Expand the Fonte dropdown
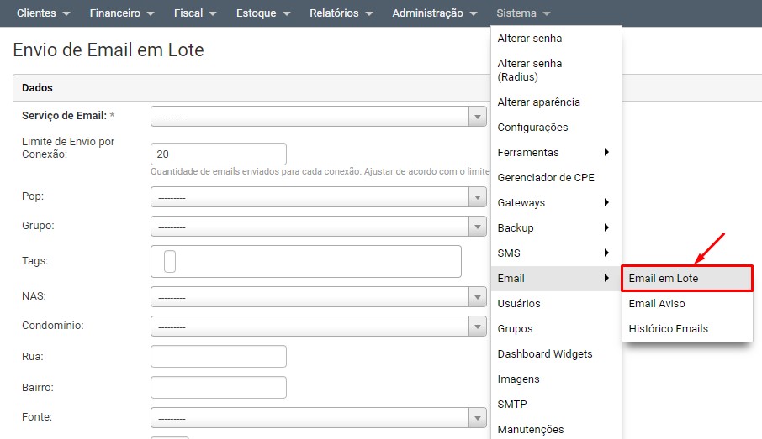This screenshot has height=439, width=762. click(x=318, y=418)
